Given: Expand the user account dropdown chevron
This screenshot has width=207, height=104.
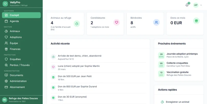Looking at the screenshot, I should tap(201, 5).
